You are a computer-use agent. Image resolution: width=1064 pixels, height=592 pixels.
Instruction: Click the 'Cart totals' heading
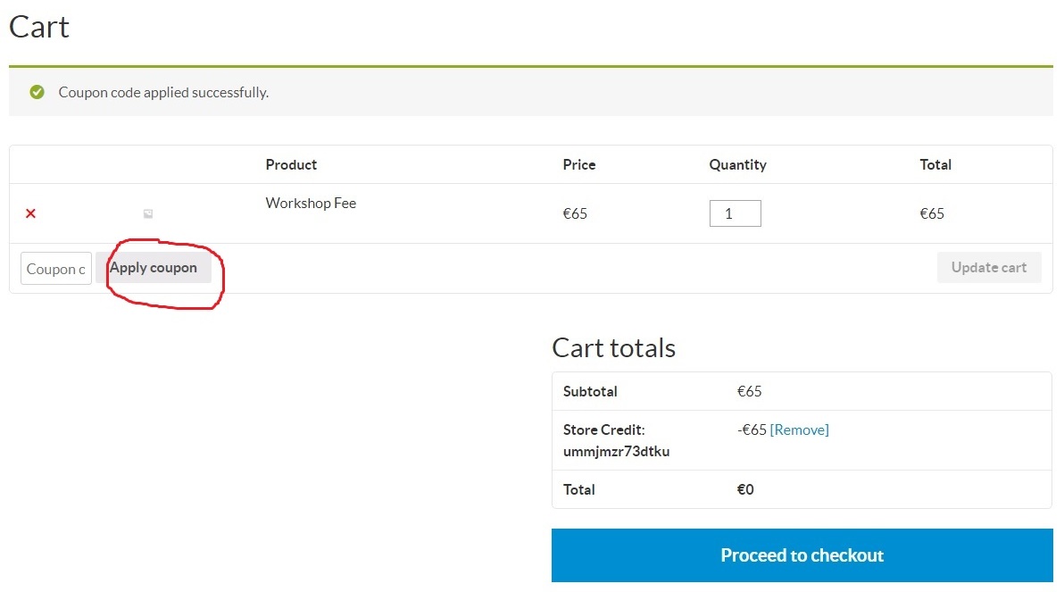(613, 347)
